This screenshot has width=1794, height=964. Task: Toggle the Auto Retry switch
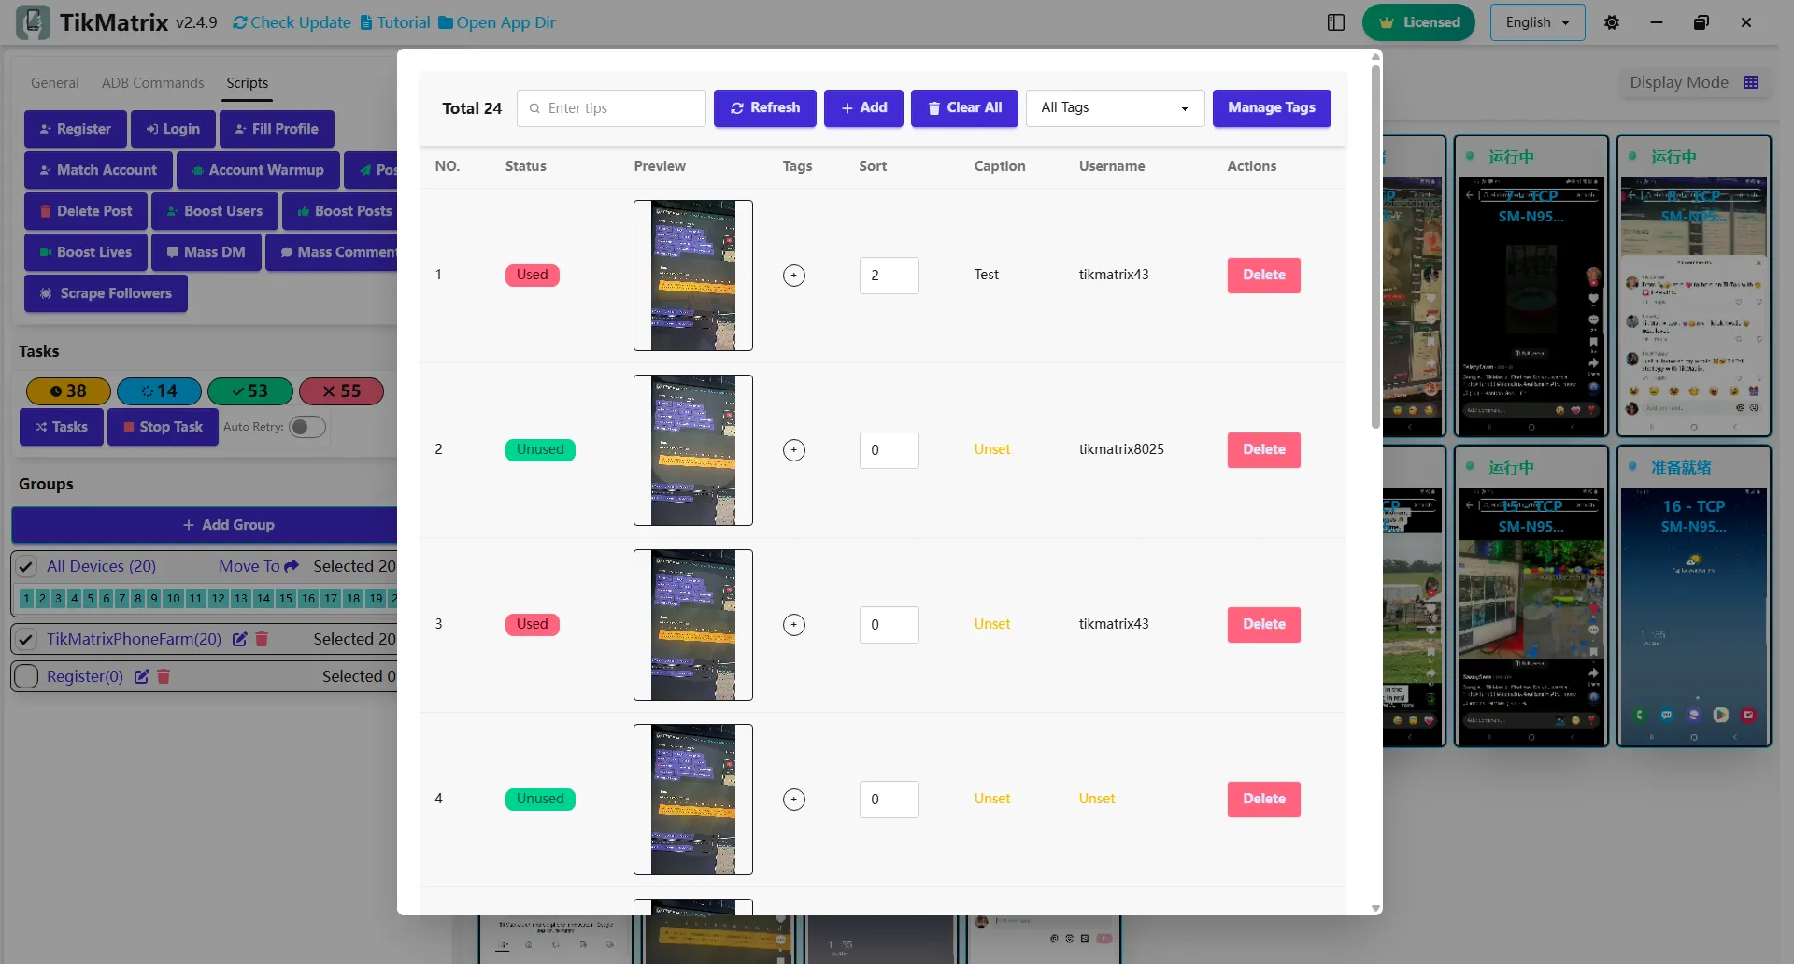coord(306,427)
